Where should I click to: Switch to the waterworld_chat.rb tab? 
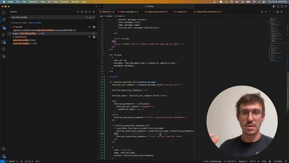(x=157, y=12)
